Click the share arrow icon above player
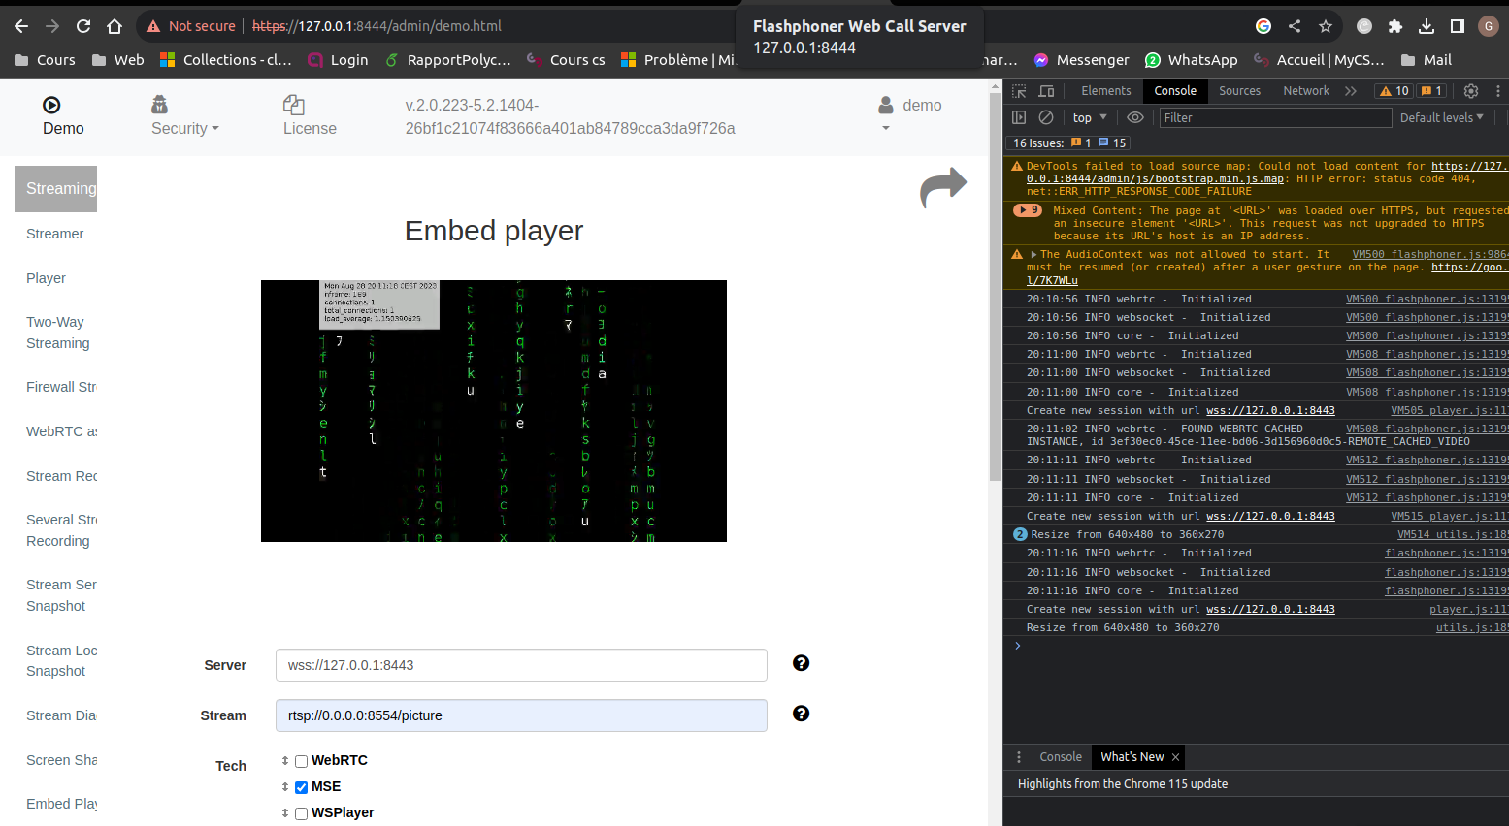The height and width of the screenshot is (826, 1509). pos(943,187)
